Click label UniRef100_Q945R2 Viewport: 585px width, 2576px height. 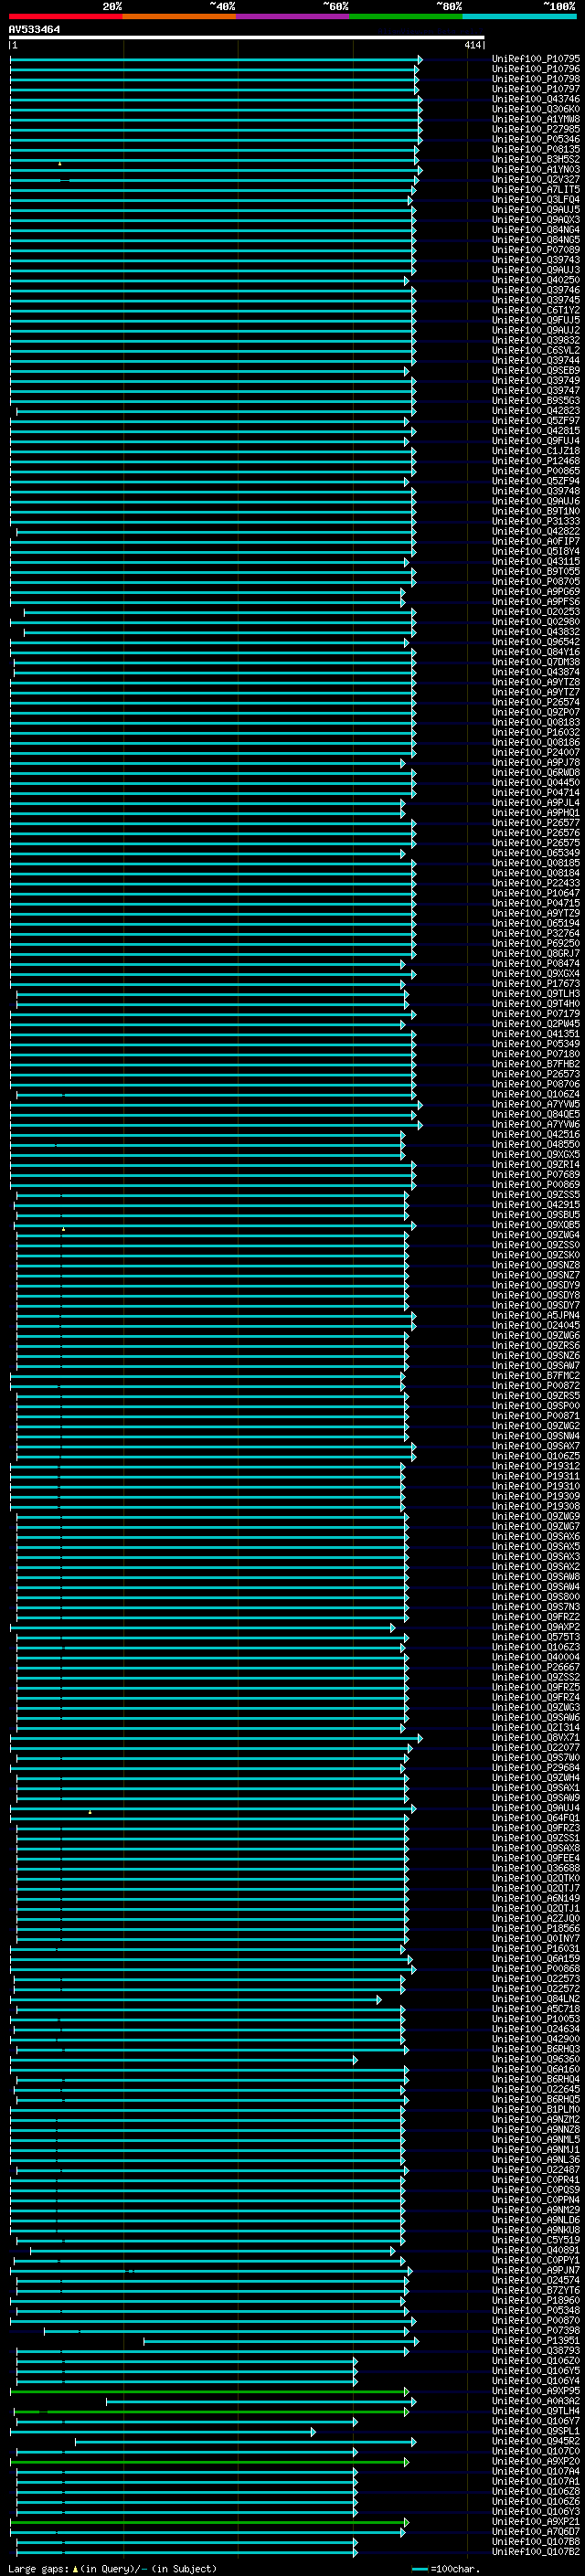(536, 2440)
